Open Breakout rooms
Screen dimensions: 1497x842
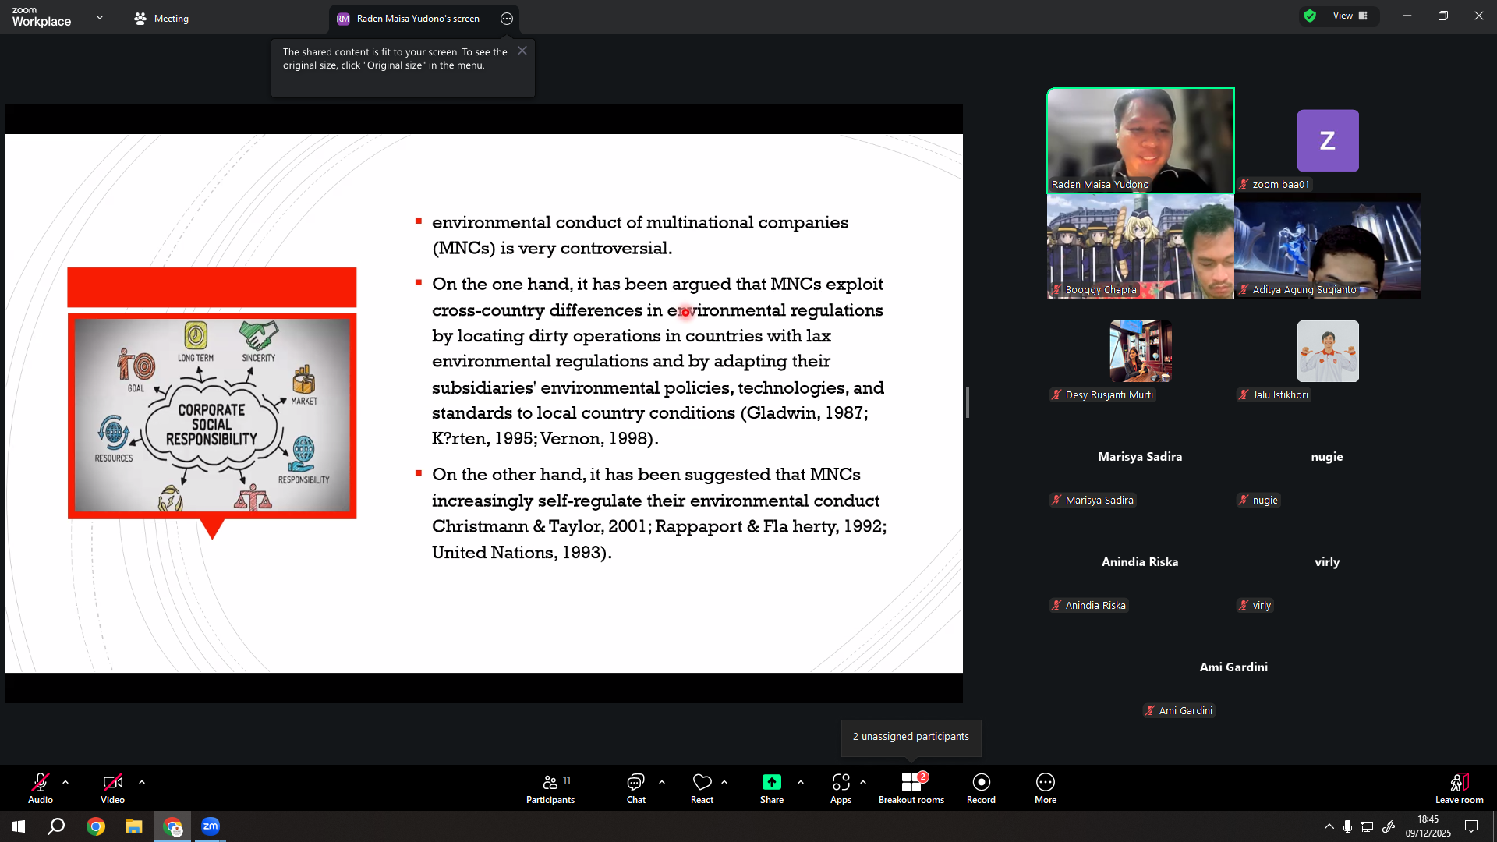click(911, 788)
